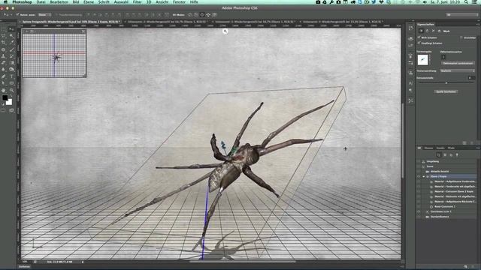Viewport: 481px width, 270px height.
Task: Select the Move tool in the toolbox
Action: pyautogui.click(x=11, y=28)
